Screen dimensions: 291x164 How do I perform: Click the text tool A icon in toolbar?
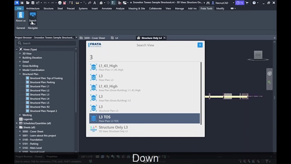click(95, 3)
